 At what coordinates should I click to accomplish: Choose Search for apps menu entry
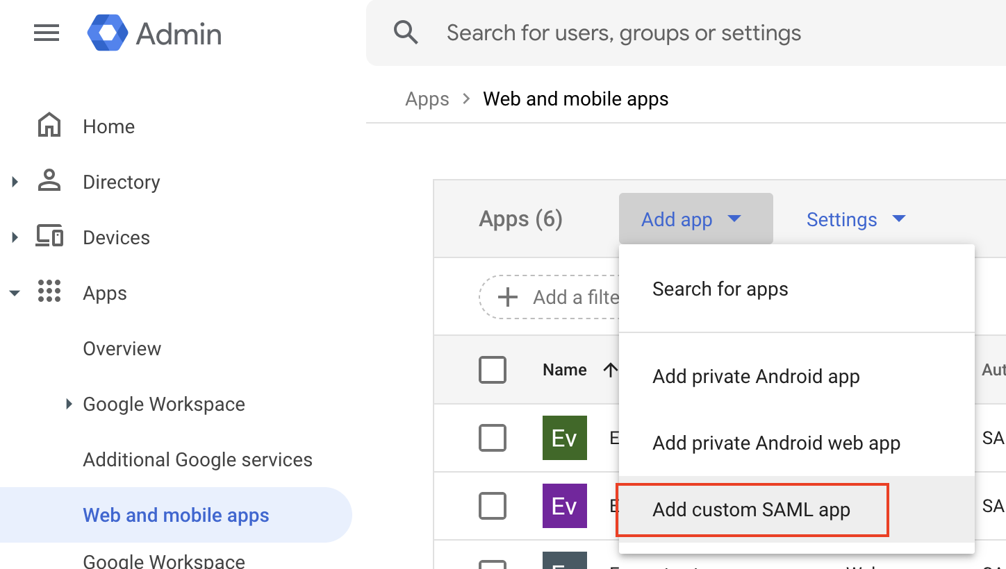coord(797,289)
